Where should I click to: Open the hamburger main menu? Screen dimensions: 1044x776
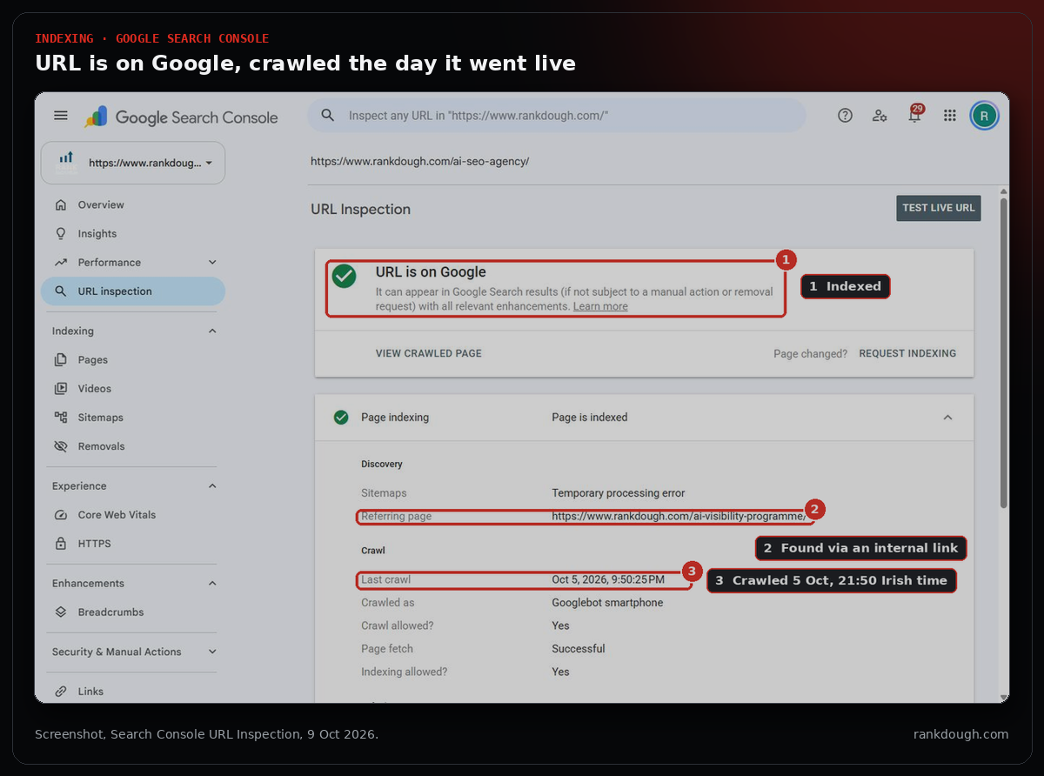[60, 116]
